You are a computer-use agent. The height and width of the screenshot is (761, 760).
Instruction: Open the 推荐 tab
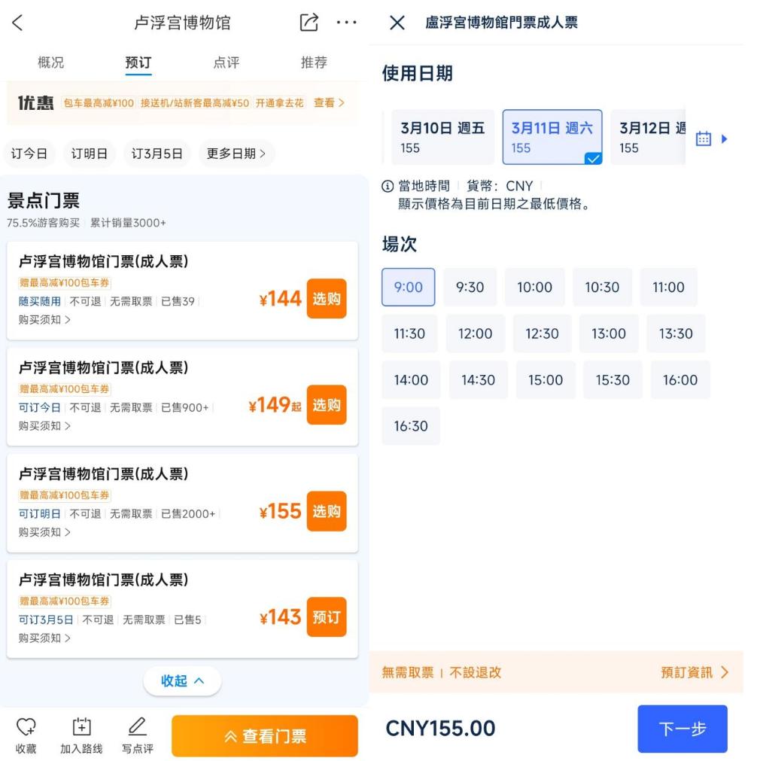pos(314,62)
